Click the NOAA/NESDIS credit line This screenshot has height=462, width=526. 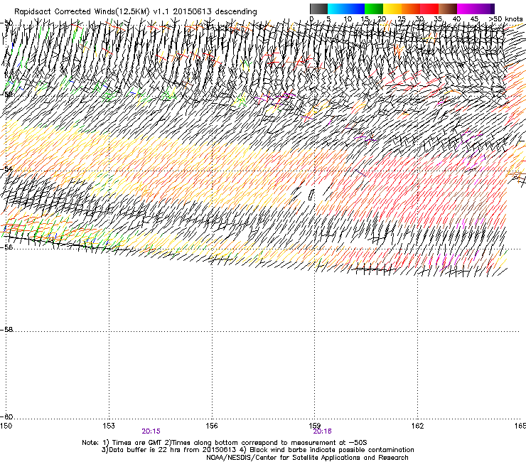click(307, 458)
